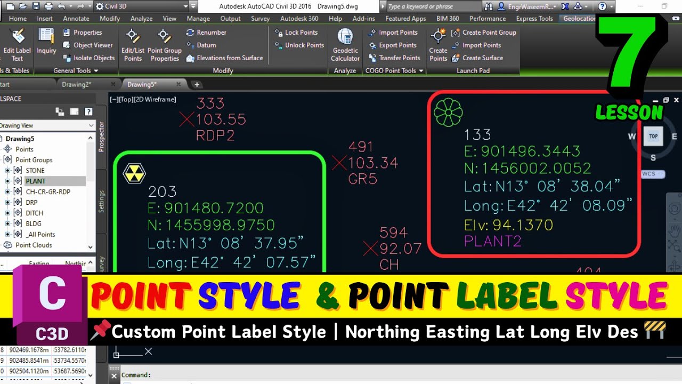Click Unlock Points

coord(299,45)
